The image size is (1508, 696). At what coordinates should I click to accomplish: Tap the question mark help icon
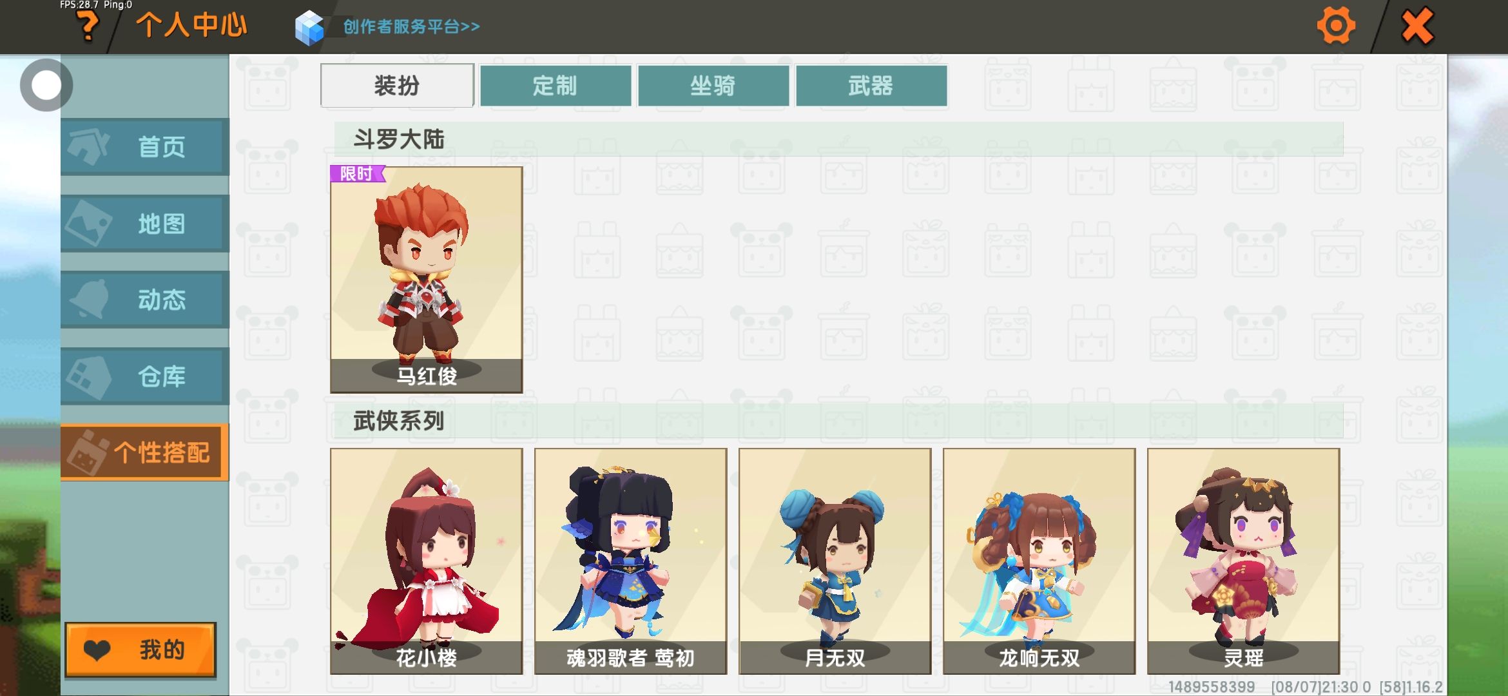click(x=88, y=27)
